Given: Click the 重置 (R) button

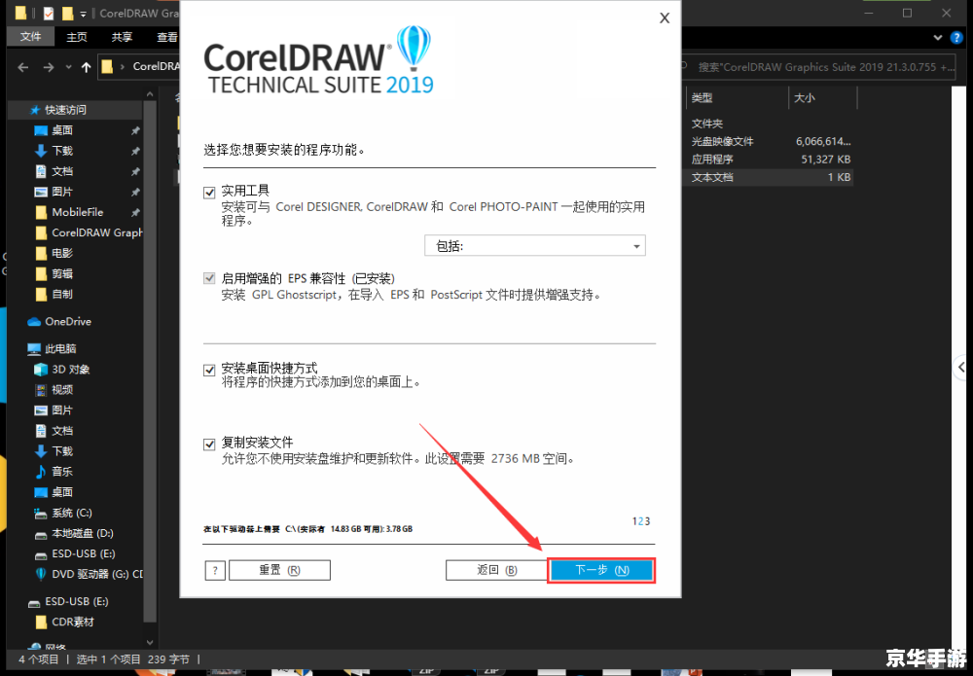Looking at the screenshot, I should pyautogui.click(x=279, y=570).
